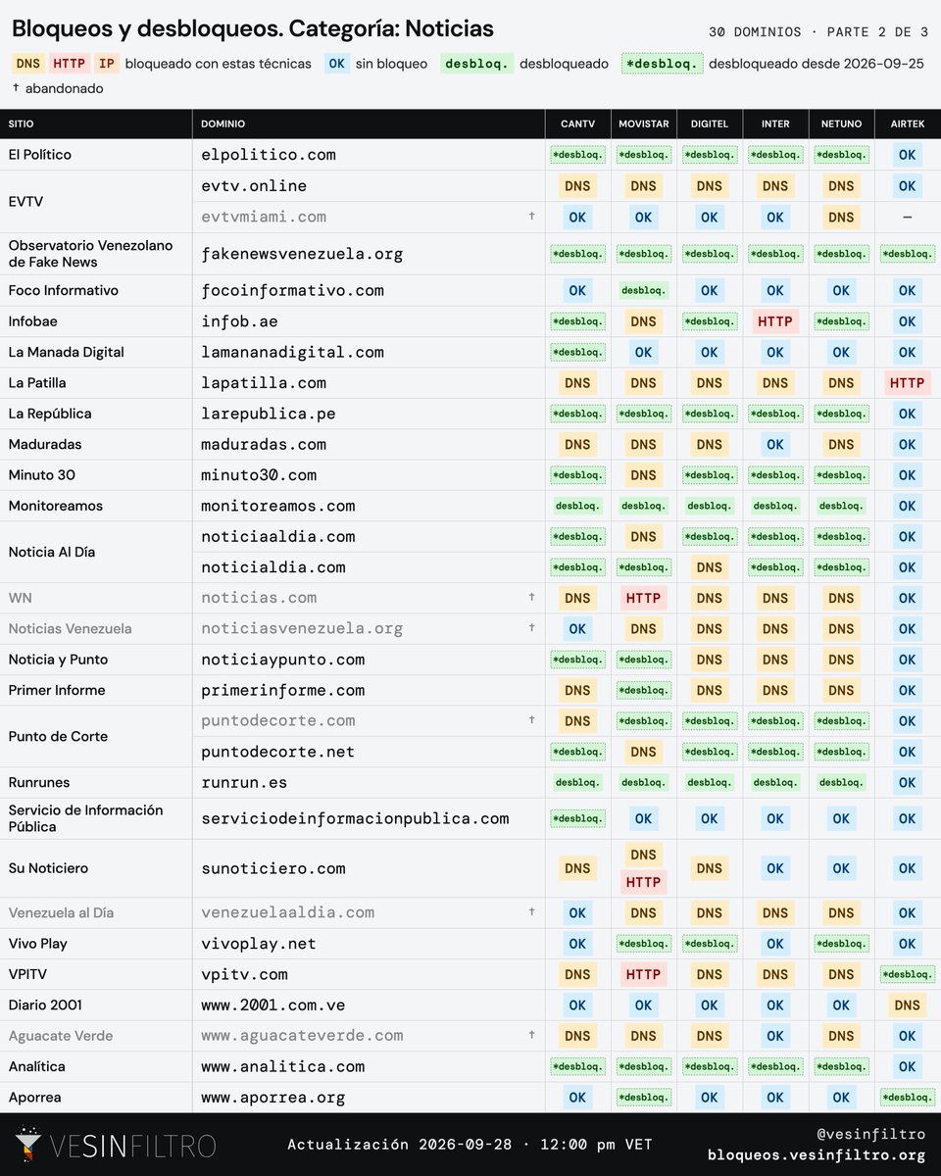This screenshot has width=941, height=1176.
Task: Click the monitoreamos.com domain
Action: [x=278, y=506]
